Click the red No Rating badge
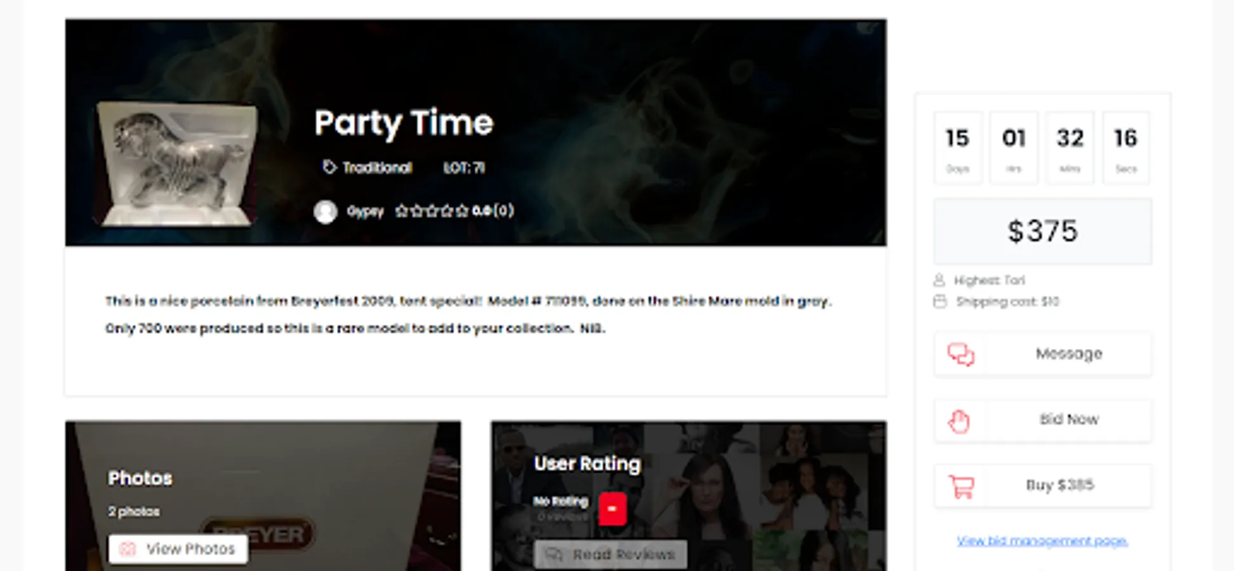Viewport: 1234px width, 571px height. tap(612, 509)
